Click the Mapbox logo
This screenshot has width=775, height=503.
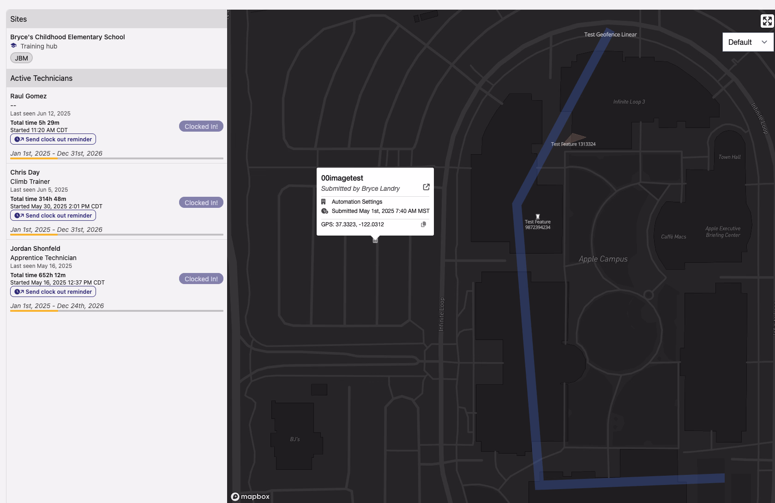pos(250,497)
